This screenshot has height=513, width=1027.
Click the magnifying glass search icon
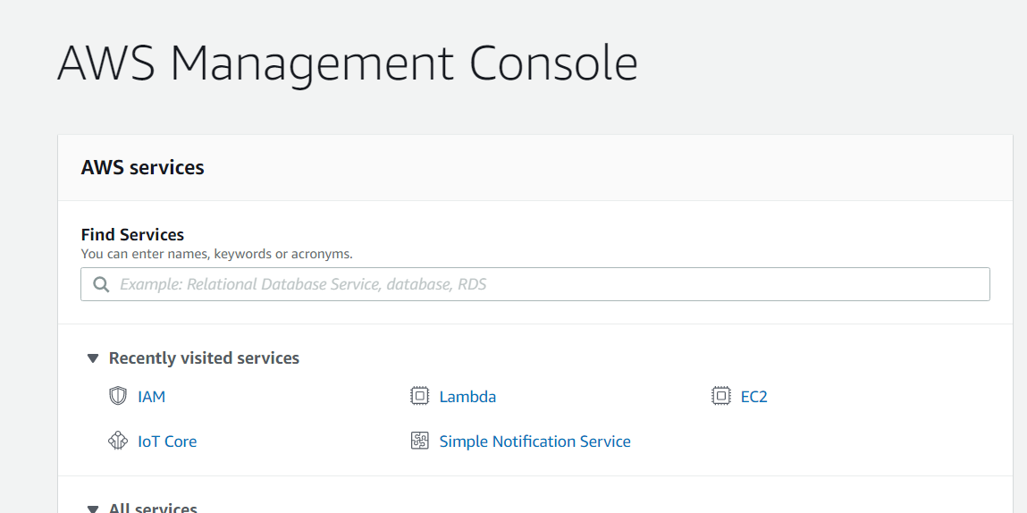101,284
